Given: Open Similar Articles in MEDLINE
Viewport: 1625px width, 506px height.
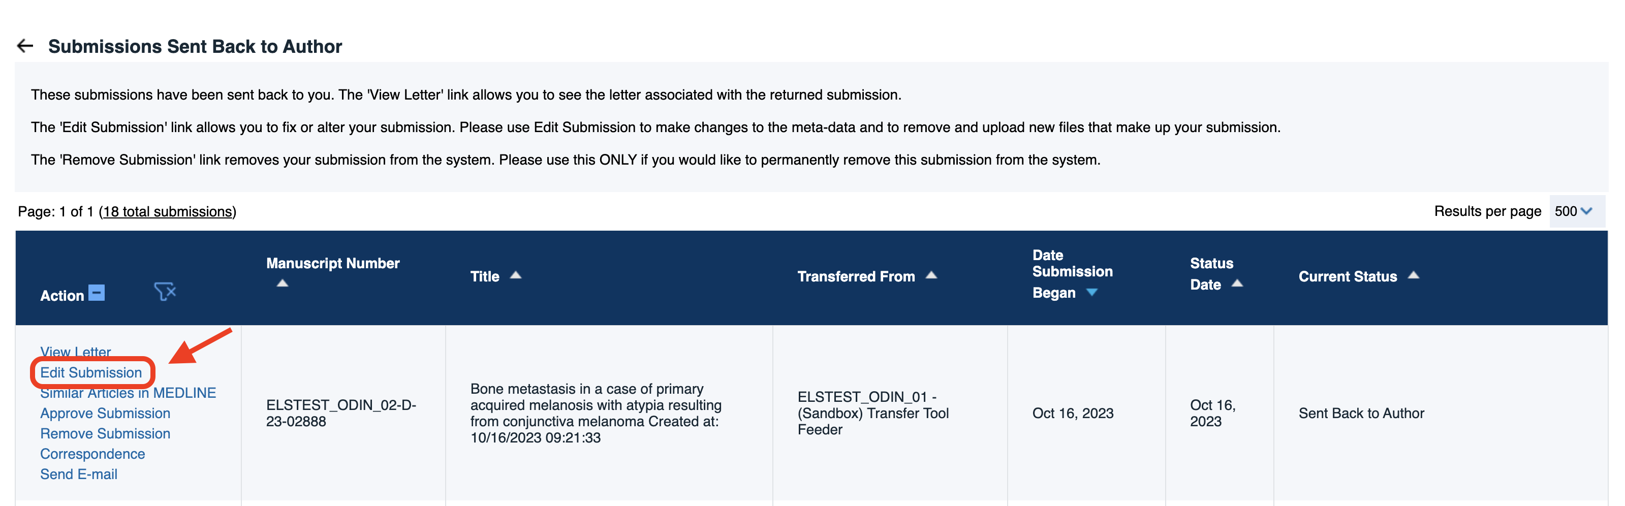Looking at the screenshot, I should 128,394.
